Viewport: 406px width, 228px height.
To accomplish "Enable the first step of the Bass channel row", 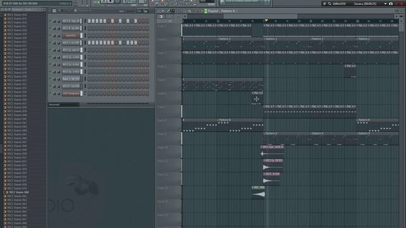I will point(89,79).
